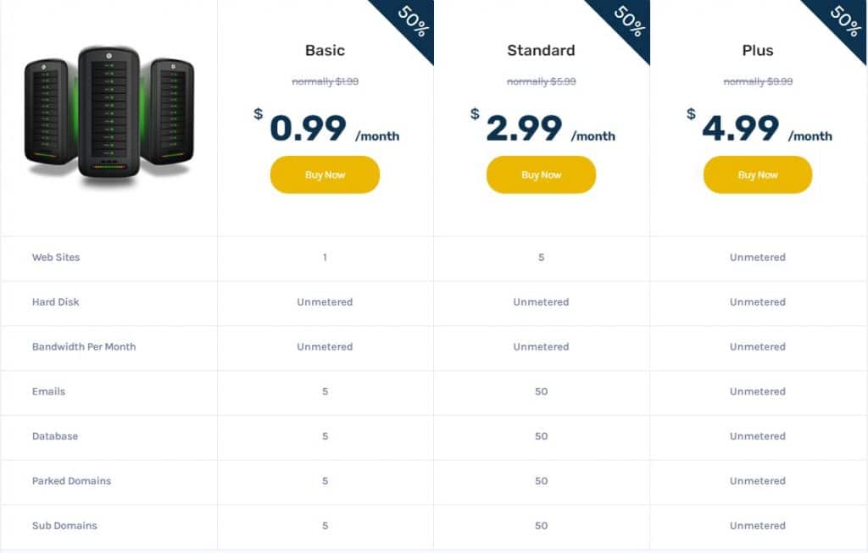Click the Buy Now button for Standard plan
Viewport: 868px width, 553px height.
point(541,174)
